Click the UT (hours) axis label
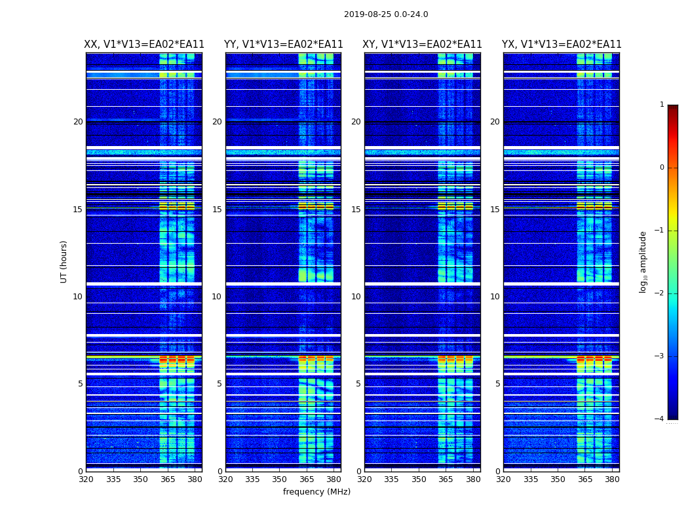The width and height of the screenshot is (688, 524). coord(64,262)
